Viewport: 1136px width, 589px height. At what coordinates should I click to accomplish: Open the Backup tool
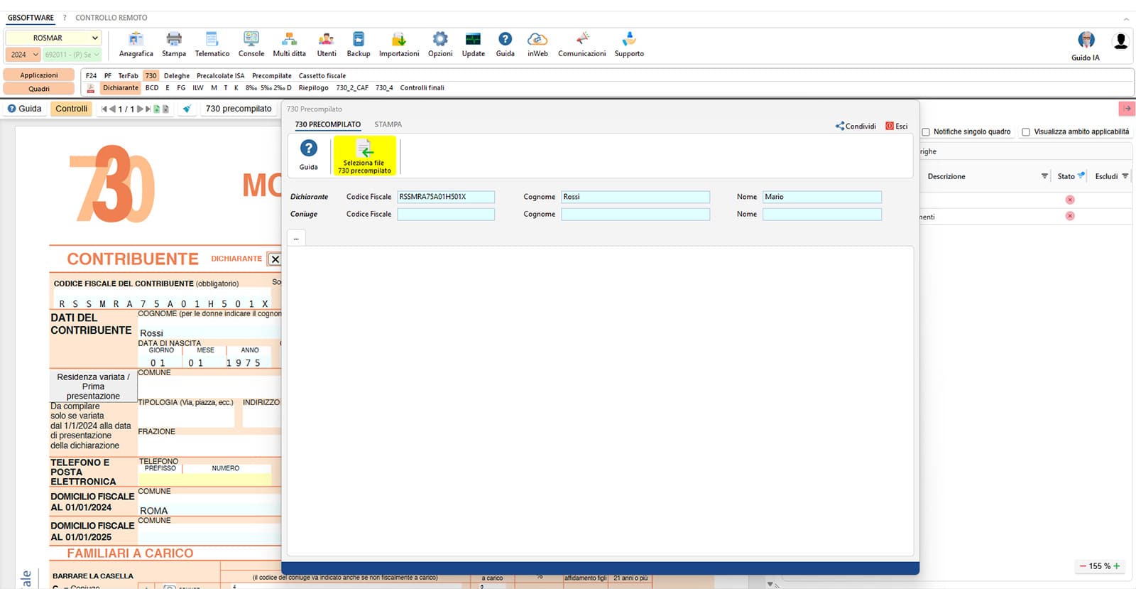[358, 44]
